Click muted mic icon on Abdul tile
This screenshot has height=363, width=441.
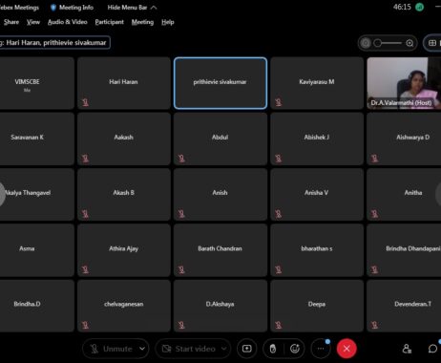181,159
